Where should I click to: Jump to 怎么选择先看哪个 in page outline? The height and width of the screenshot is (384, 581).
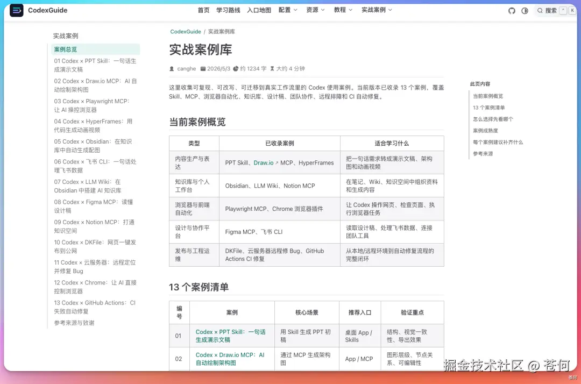493,119
